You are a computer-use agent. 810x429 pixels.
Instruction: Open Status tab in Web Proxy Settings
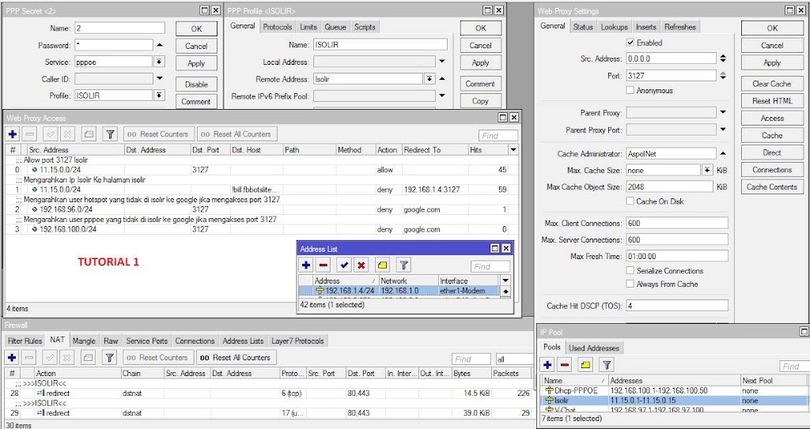click(x=583, y=27)
